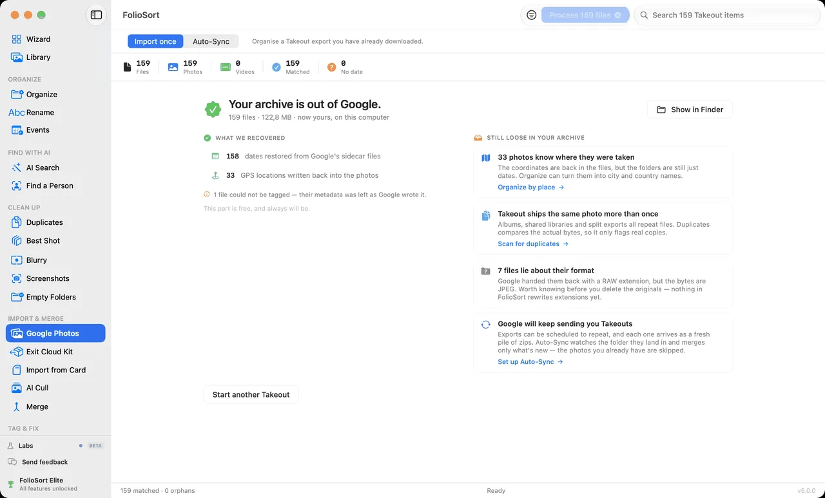Focus the Search 159 Takeout items field
This screenshot has width=825, height=498.
pyautogui.click(x=726, y=15)
